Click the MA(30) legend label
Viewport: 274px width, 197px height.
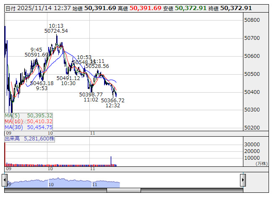point(13,127)
